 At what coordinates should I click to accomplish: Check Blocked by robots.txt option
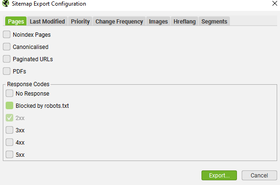point(9,105)
